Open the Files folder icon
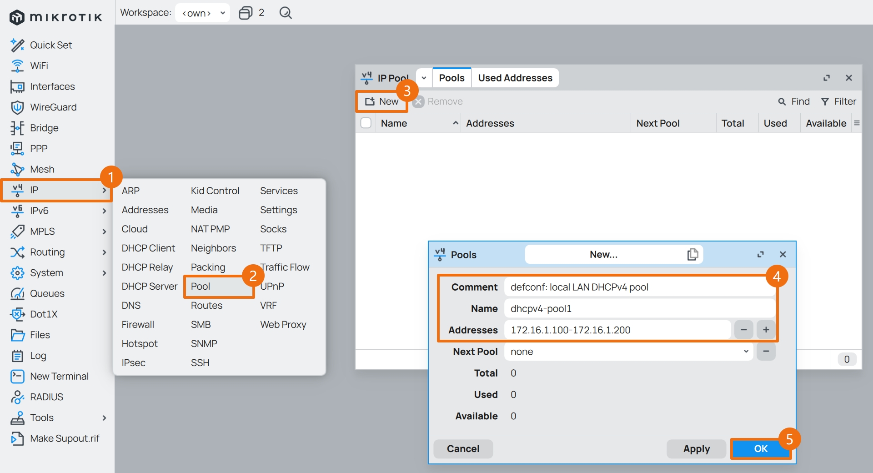The image size is (873, 473). (x=17, y=335)
